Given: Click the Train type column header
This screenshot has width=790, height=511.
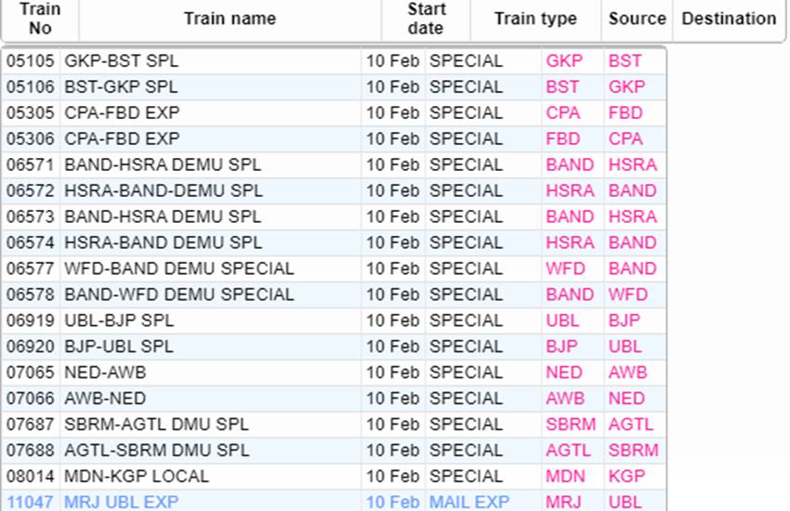Looking at the screenshot, I should tap(535, 19).
